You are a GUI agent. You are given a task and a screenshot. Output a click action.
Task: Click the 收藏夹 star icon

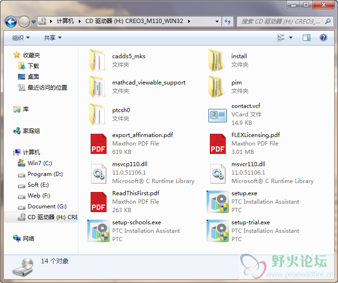17,55
